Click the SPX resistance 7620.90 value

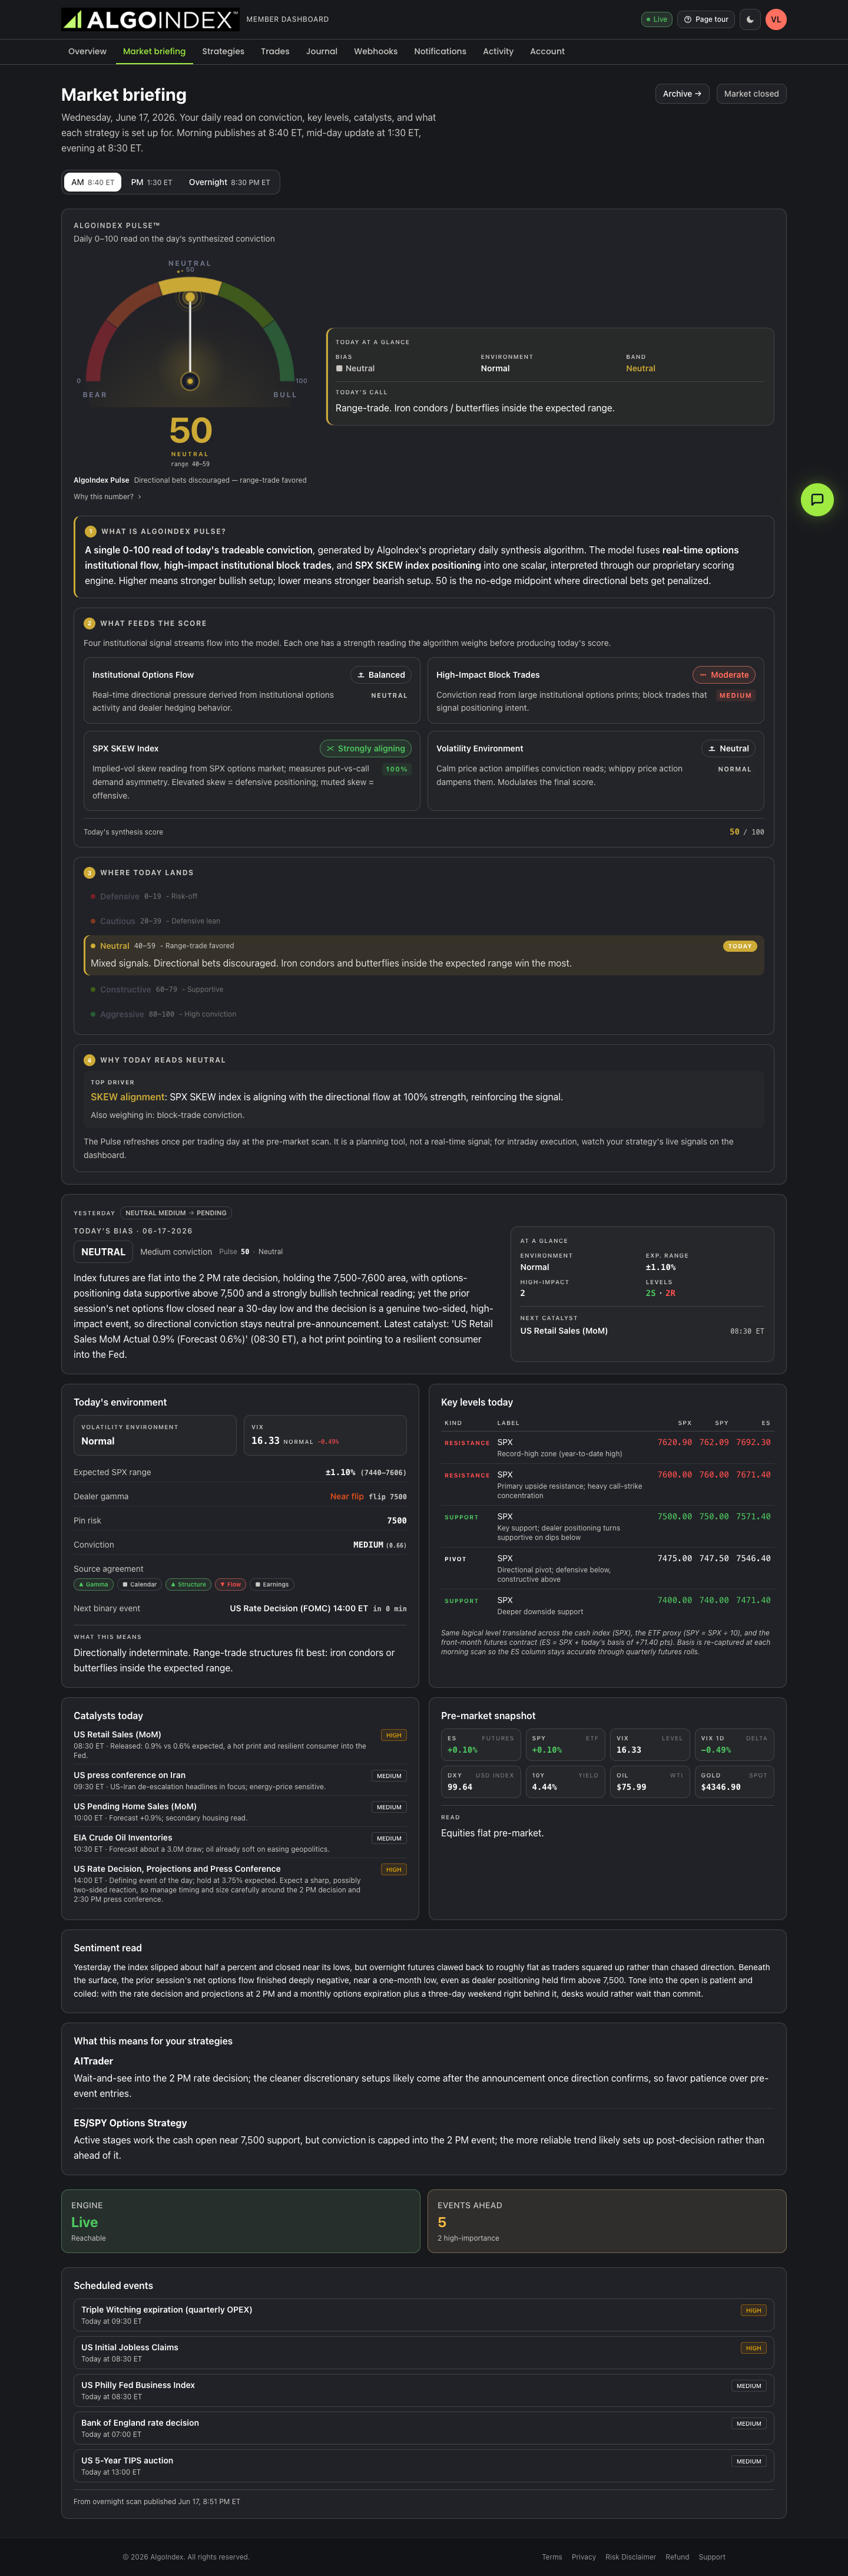pyautogui.click(x=674, y=1442)
